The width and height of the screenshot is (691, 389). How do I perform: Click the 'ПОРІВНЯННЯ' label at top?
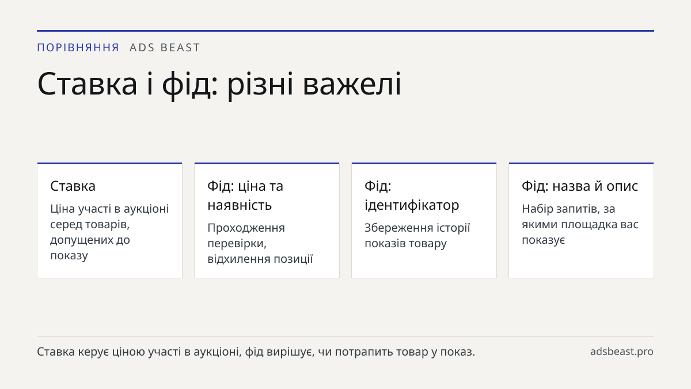tap(78, 48)
